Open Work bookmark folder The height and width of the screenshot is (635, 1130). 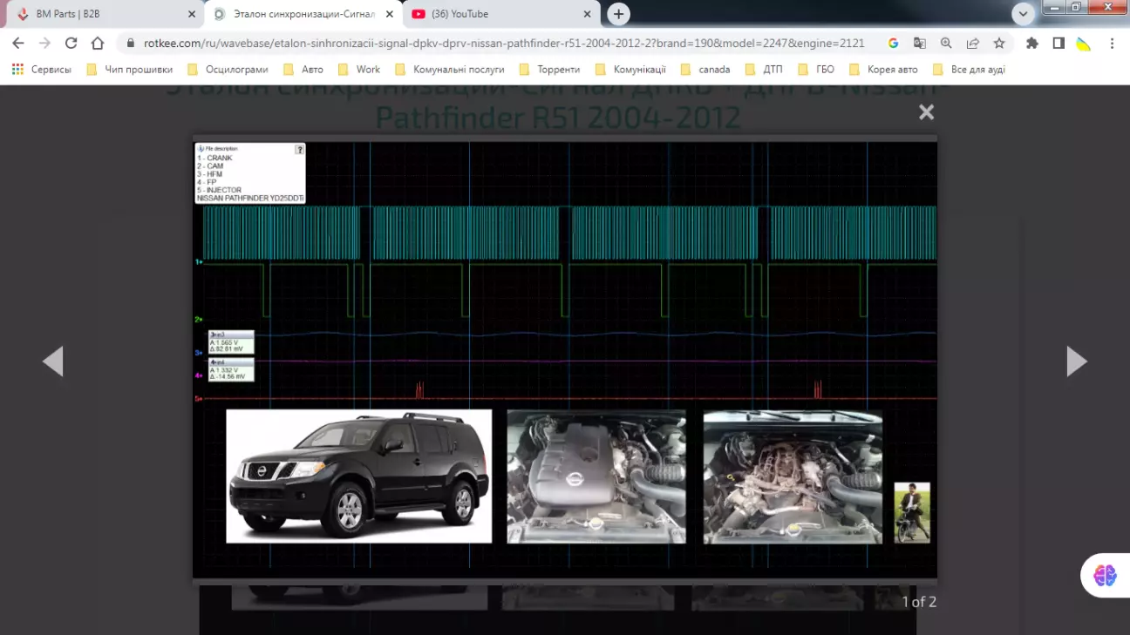point(358,70)
